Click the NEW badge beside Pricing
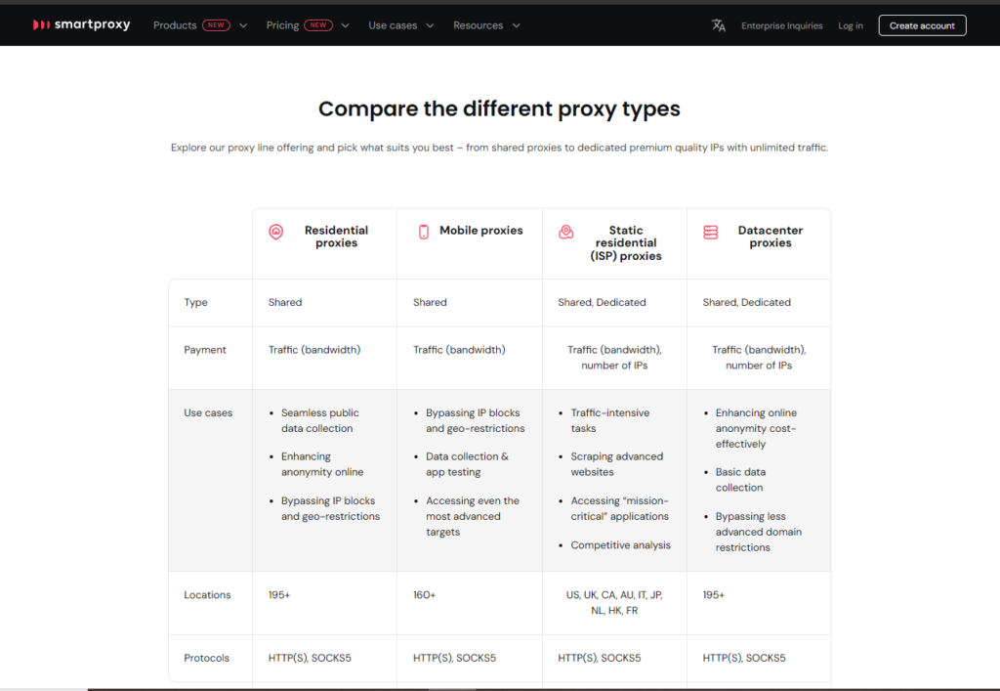The height and width of the screenshot is (691, 1000). (x=318, y=25)
